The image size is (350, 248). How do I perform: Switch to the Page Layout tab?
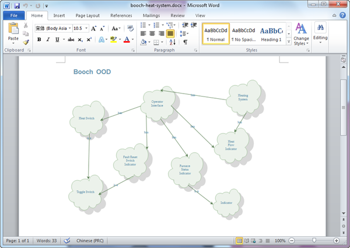[87, 15]
